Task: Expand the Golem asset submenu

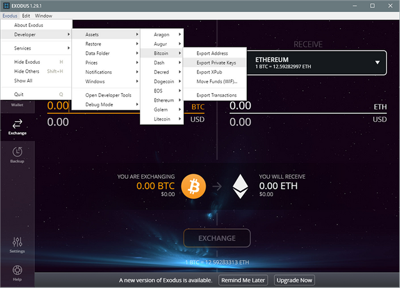Action: point(162,110)
